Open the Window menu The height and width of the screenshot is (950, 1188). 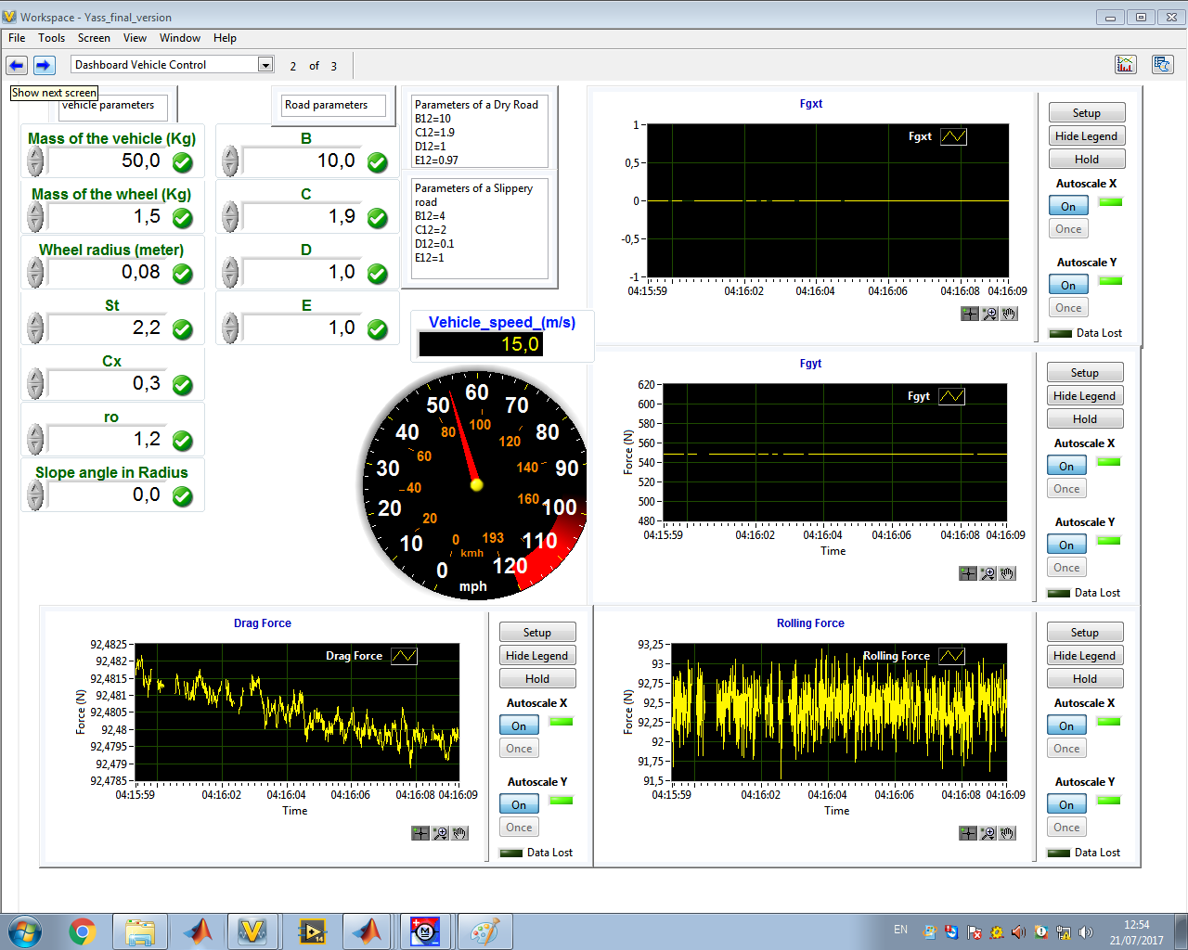tap(179, 38)
